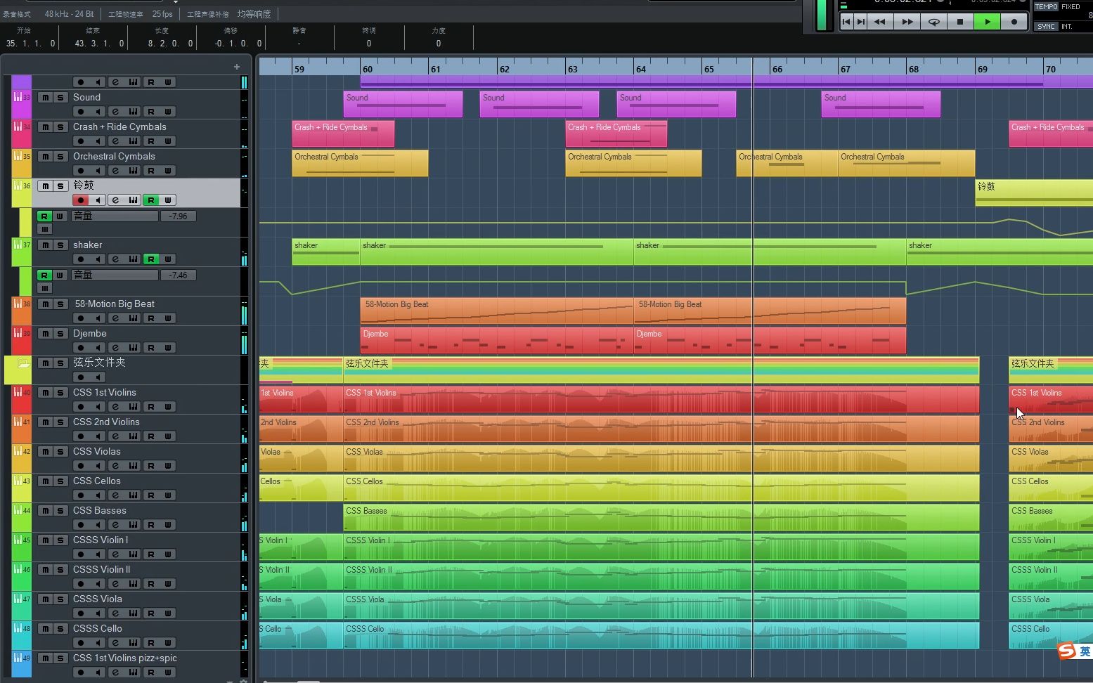Solo the Crash + Ride Cymbals track
This screenshot has height=683, width=1093.
click(x=60, y=127)
